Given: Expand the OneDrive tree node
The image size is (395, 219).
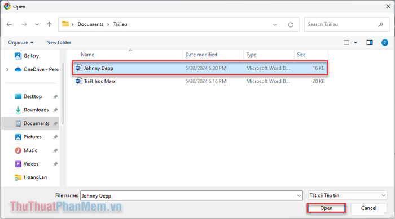Looking at the screenshot, I should pyautogui.click(x=7, y=70).
